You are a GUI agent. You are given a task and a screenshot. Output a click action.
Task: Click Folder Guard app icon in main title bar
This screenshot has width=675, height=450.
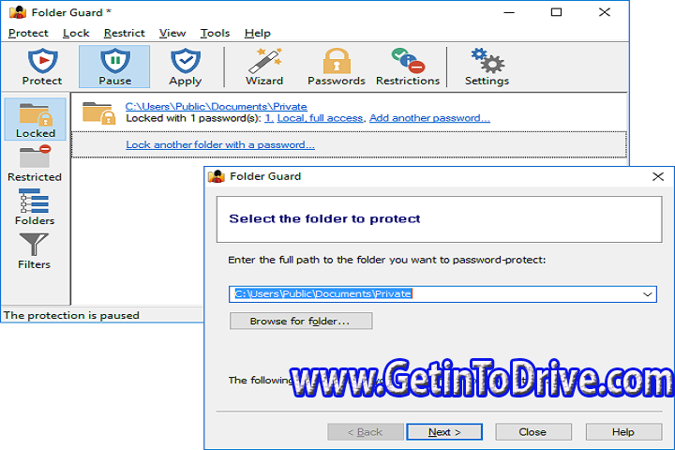point(18,12)
